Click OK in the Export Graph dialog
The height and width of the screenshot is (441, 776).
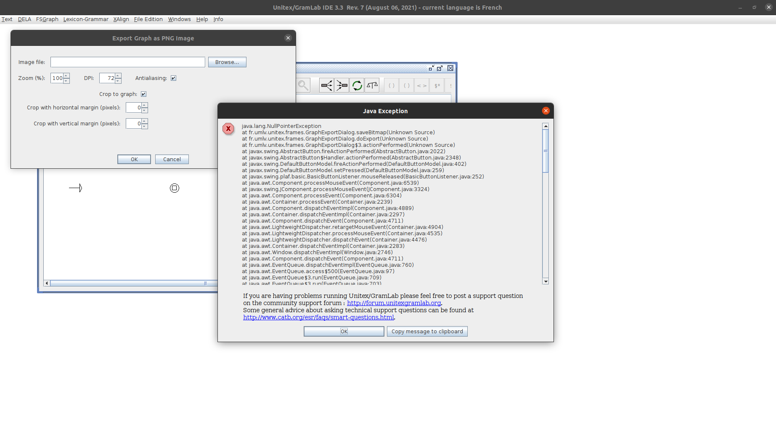(134, 159)
